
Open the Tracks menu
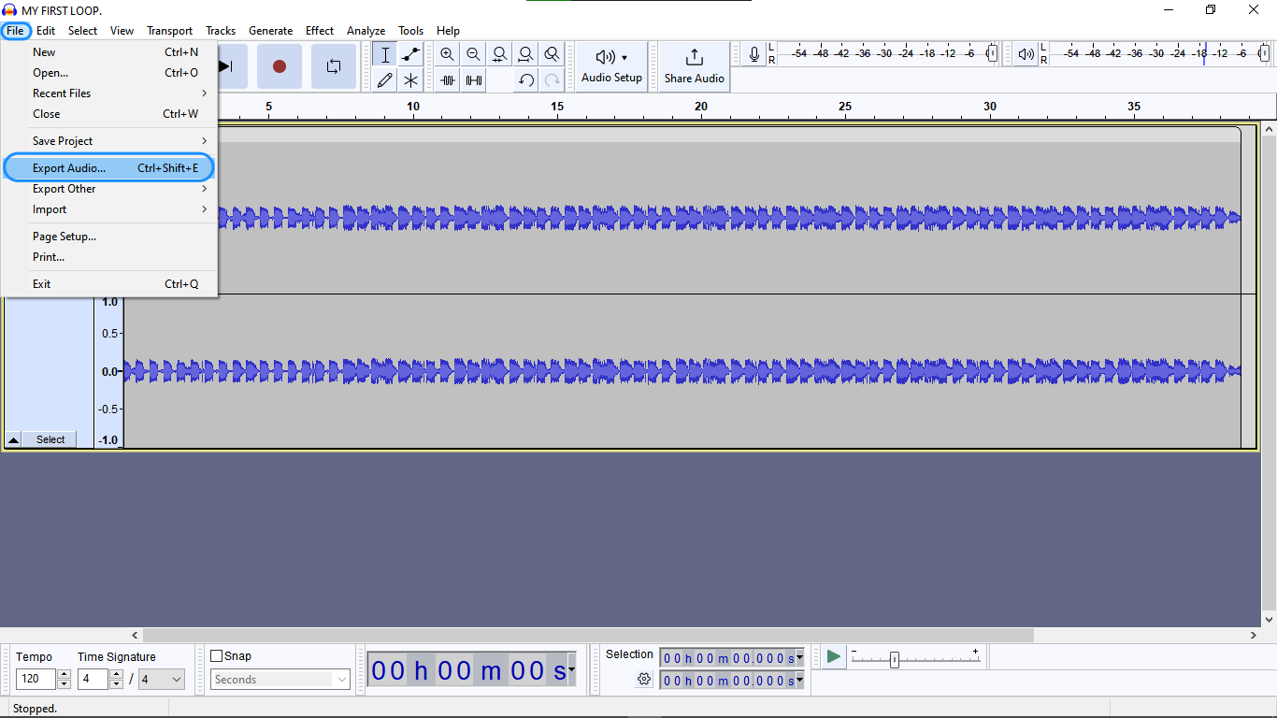pos(221,30)
